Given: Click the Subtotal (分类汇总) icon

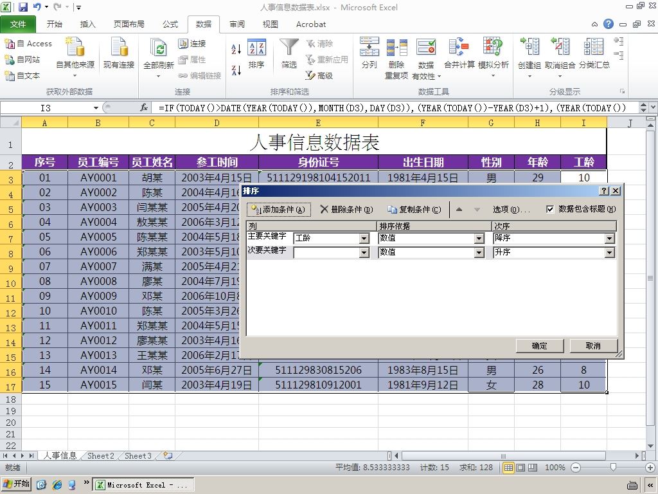Looking at the screenshot, I should (x=594, y=47).
